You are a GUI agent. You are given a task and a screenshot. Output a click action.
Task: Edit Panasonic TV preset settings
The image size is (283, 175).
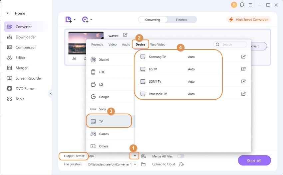[243, 94]
